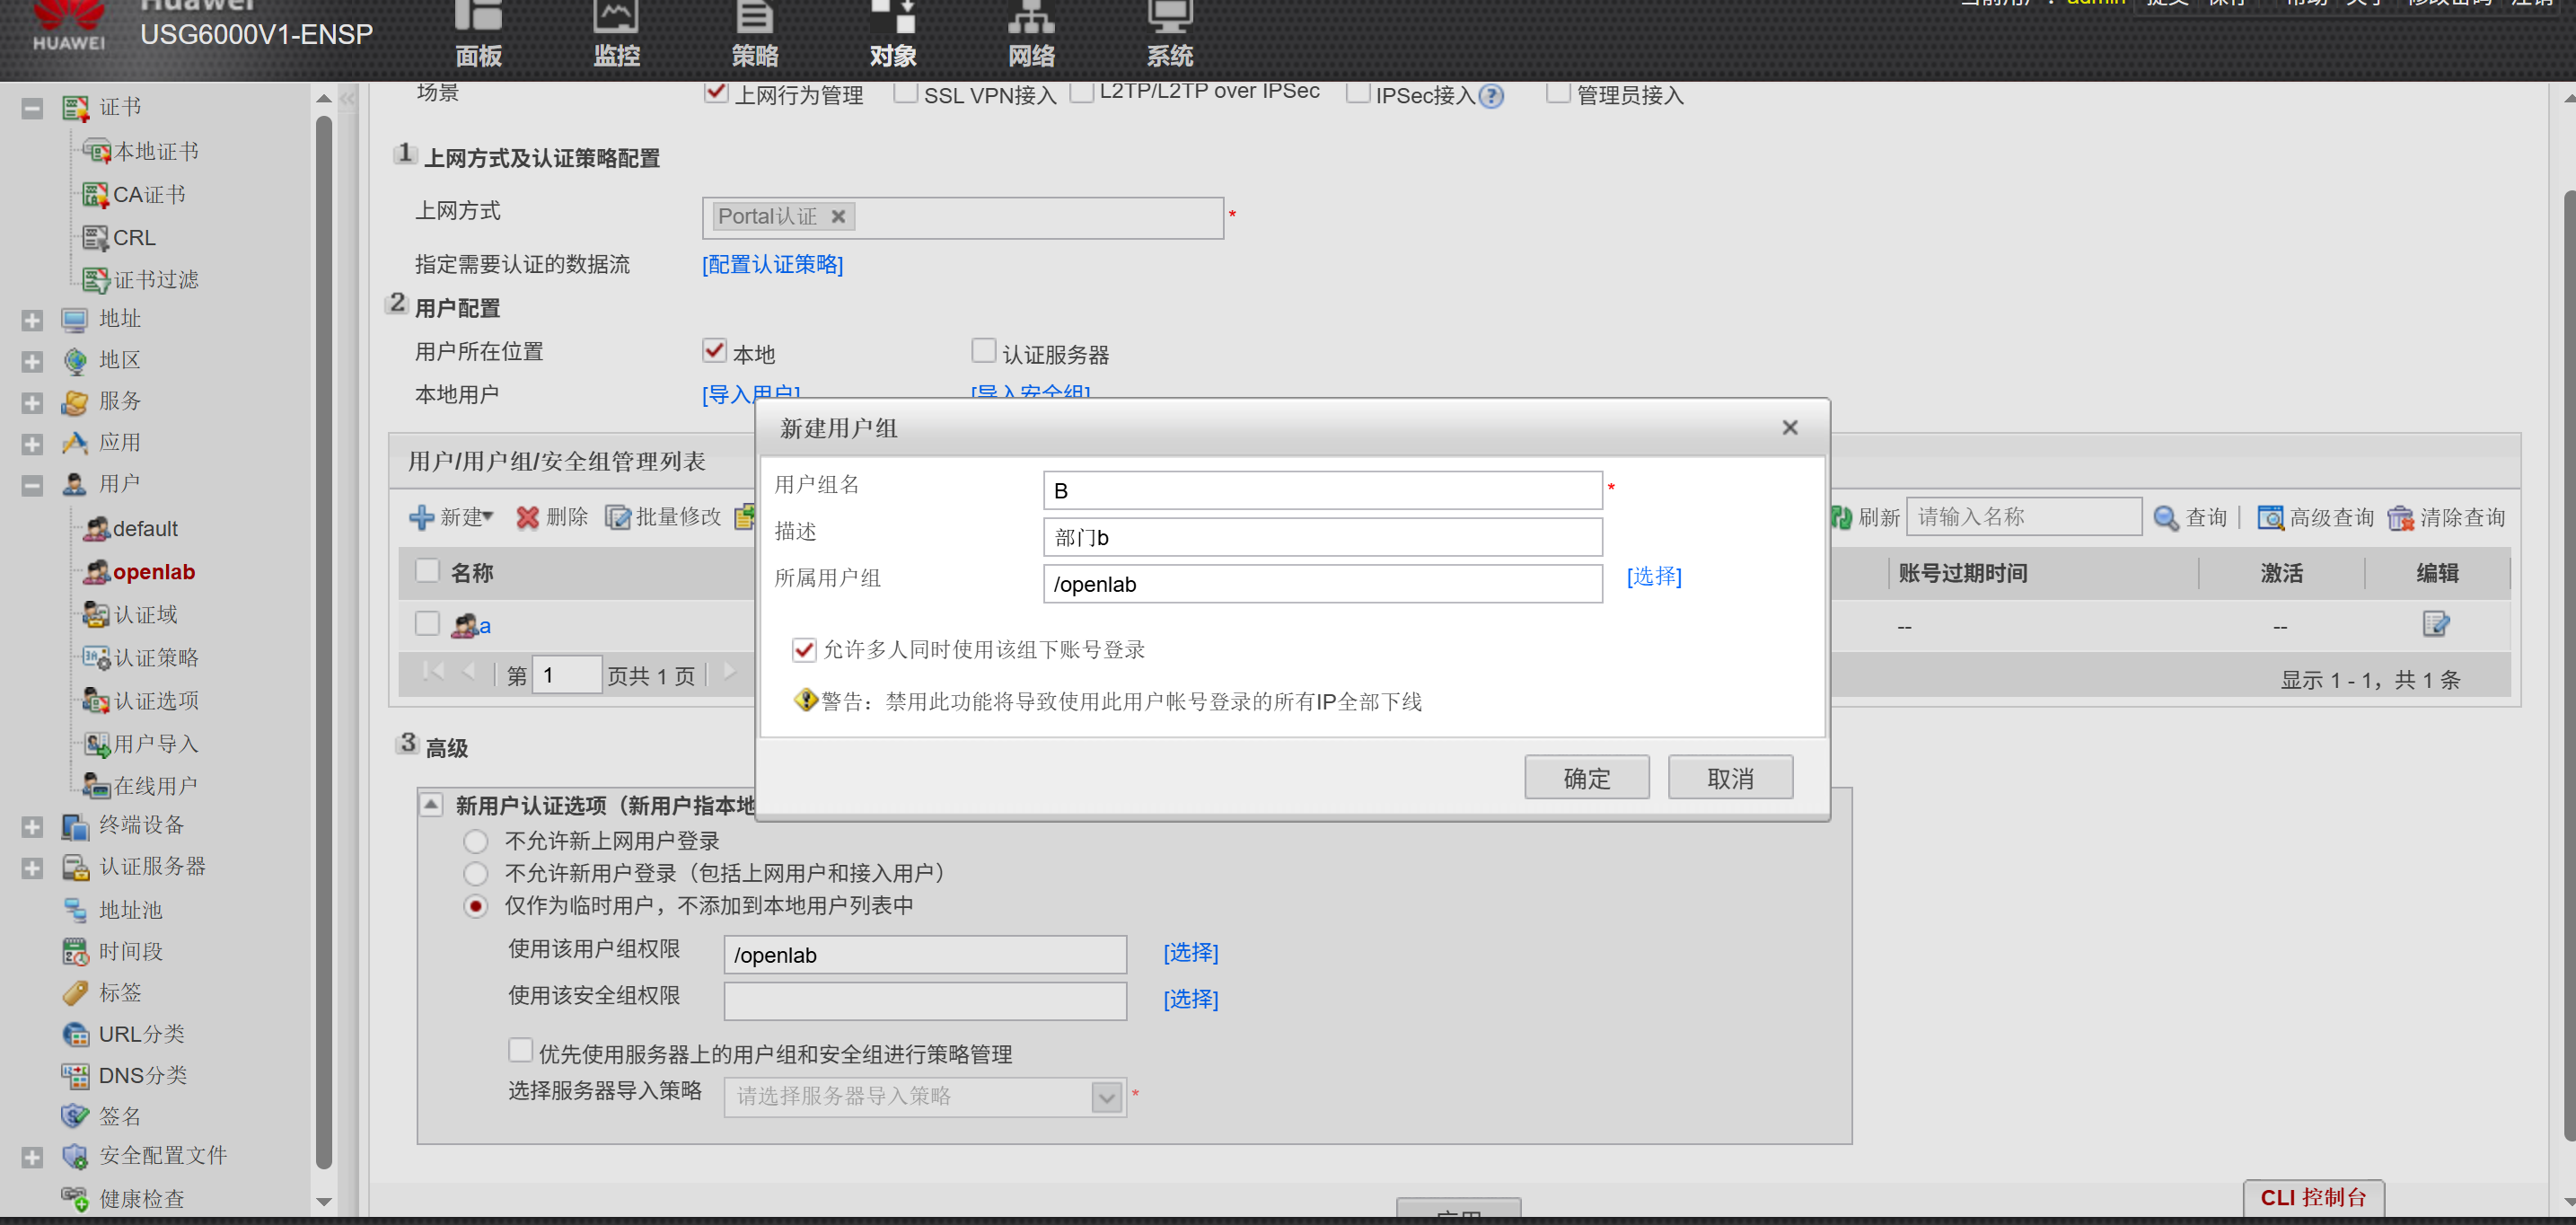Screen dimensions: 2576x1225
Task: Open the 配置认证策略 link
Action: 772,264
